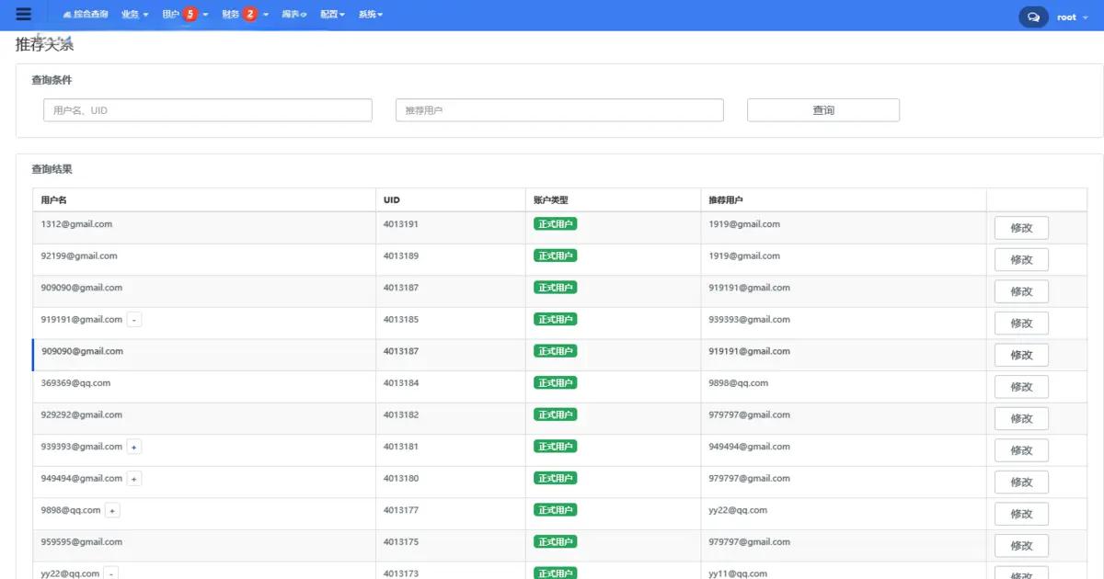Click 修改 for 919191@gmail.com row
Image resolution: width=1104 pixels, height=579 pixels.
(1021, 323)
